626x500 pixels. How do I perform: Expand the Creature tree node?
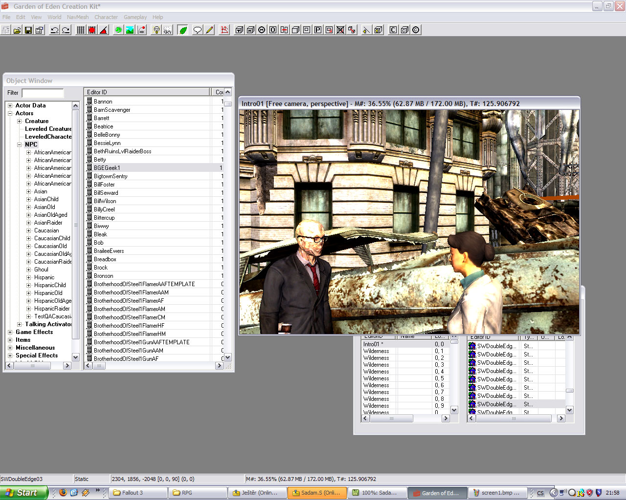click(19, 121)
